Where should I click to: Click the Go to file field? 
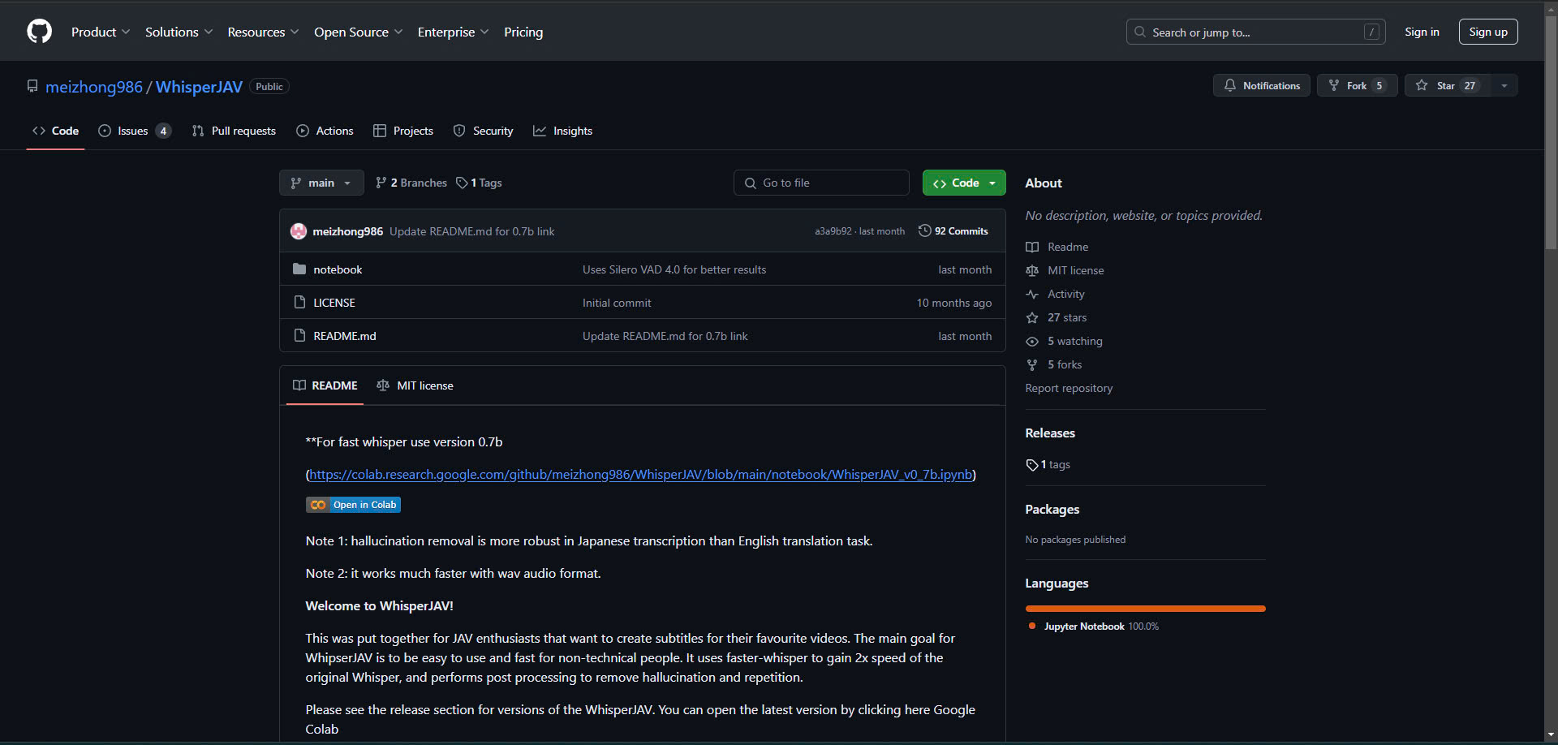(x=821, y=183)
